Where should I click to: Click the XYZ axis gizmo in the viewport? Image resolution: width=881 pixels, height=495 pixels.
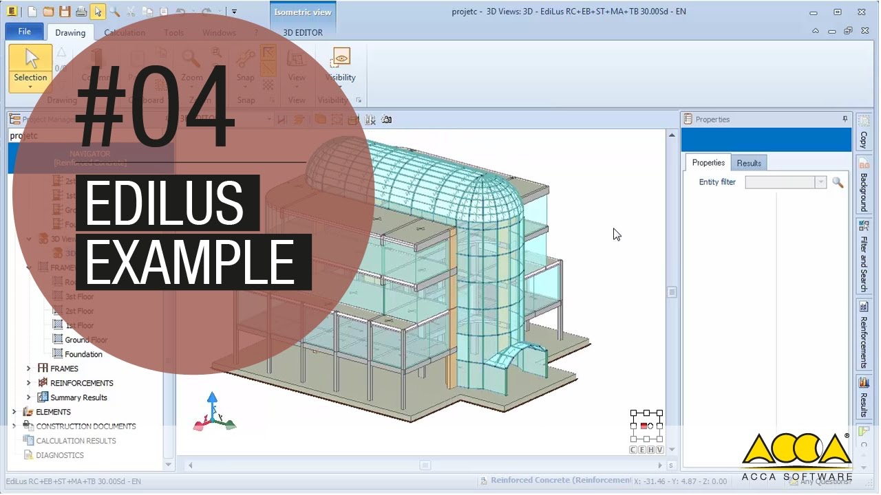click(214, 412)
